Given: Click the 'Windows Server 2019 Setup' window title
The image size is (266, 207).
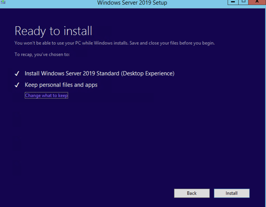Looking at the screenshot, I should [x=132, y=3].
